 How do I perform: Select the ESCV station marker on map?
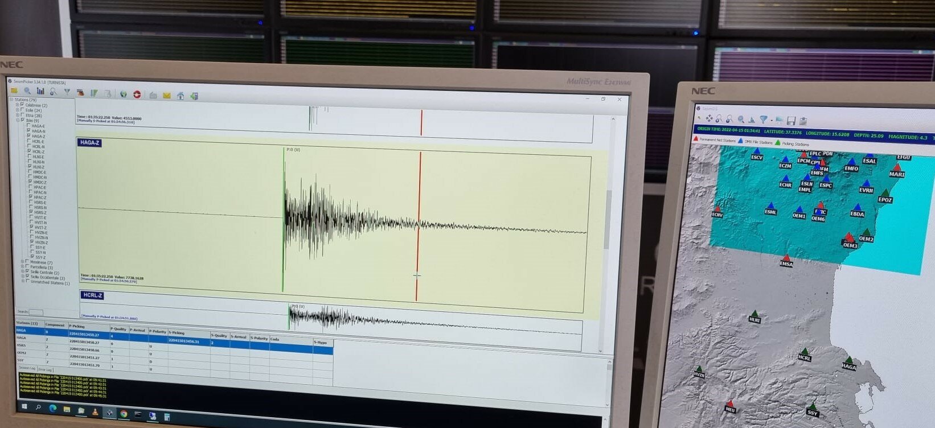(x=757, y=154)
